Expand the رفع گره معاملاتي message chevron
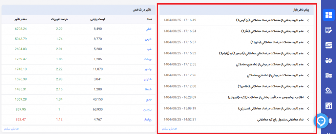336x134 pixels. click(308, 120)
